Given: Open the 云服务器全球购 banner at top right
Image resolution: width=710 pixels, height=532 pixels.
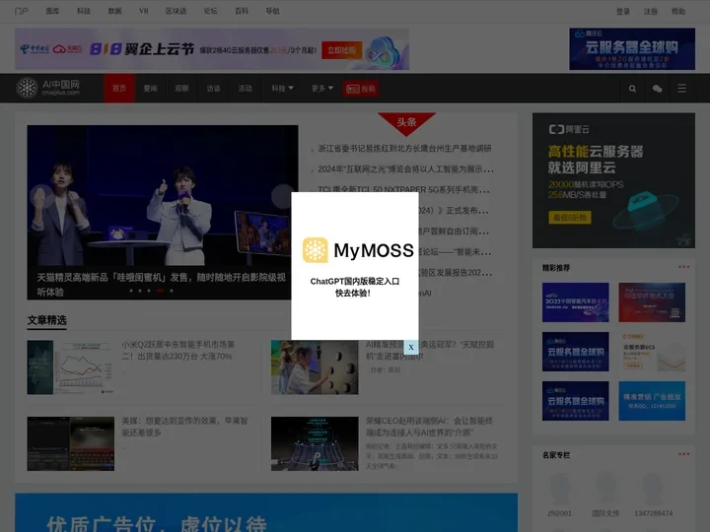Looking at the screenshot, I should pos(632,49).
